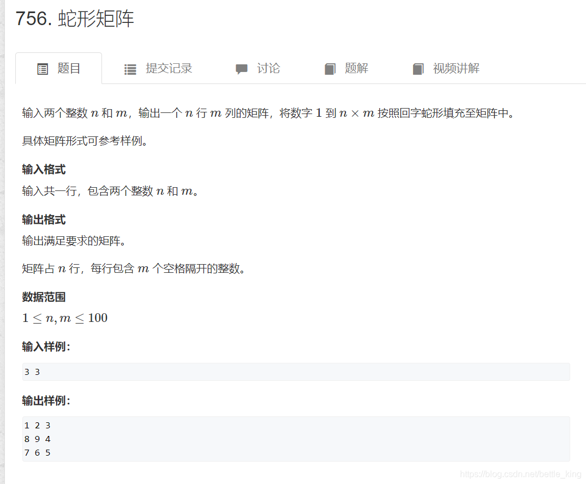Click the 输出格式 heading
The width and height of the screenshot is (586, 484).
44,219
